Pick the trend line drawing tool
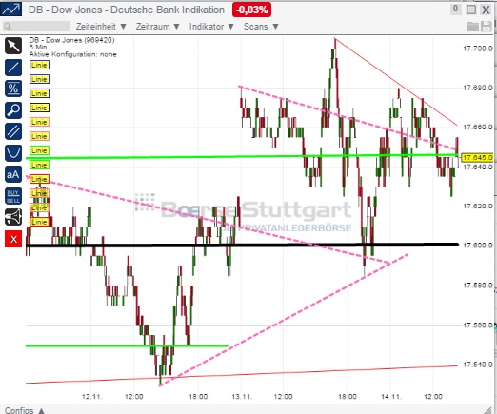 coord(13,67)
